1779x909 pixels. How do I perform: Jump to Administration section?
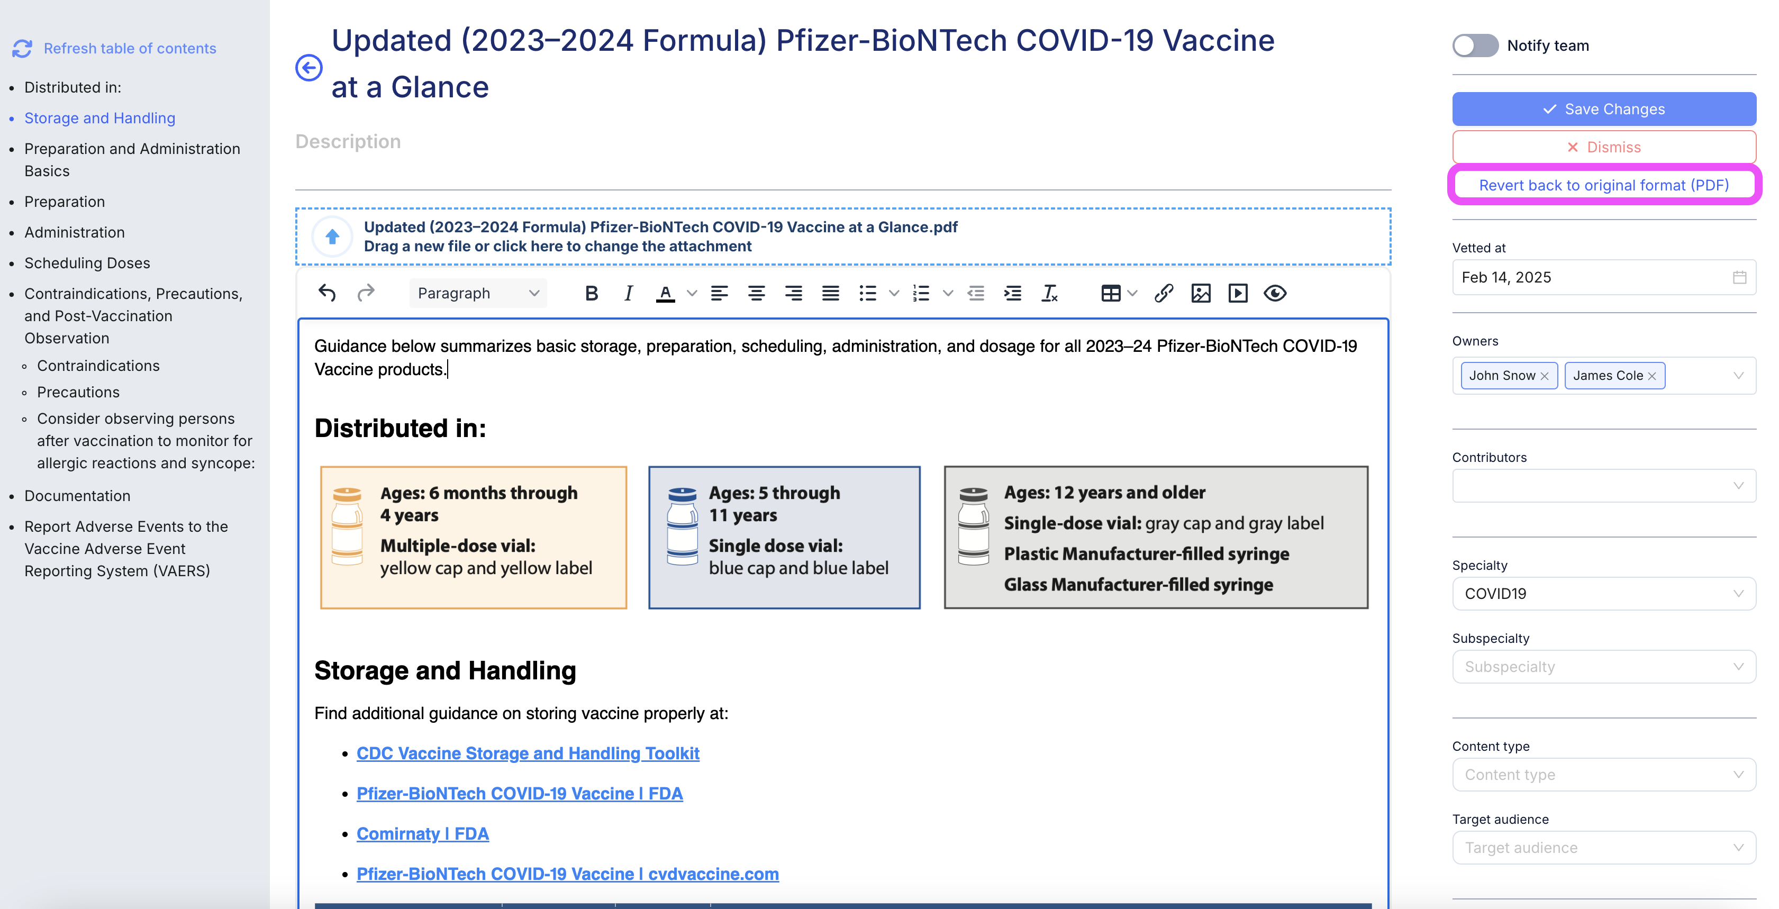[x=75, y=232]
